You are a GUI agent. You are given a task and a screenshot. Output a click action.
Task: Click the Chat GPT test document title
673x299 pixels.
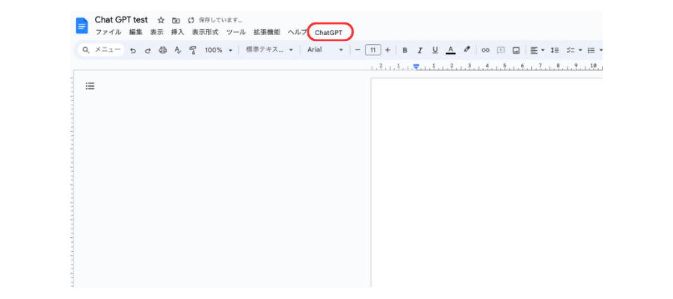point(121,19)
